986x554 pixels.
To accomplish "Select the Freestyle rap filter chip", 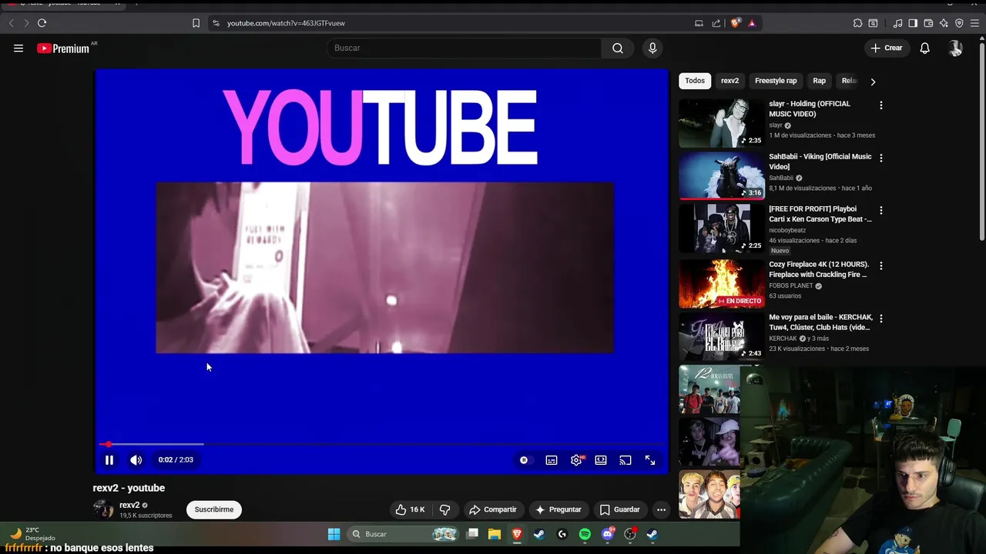I will [x=776, y=81].
